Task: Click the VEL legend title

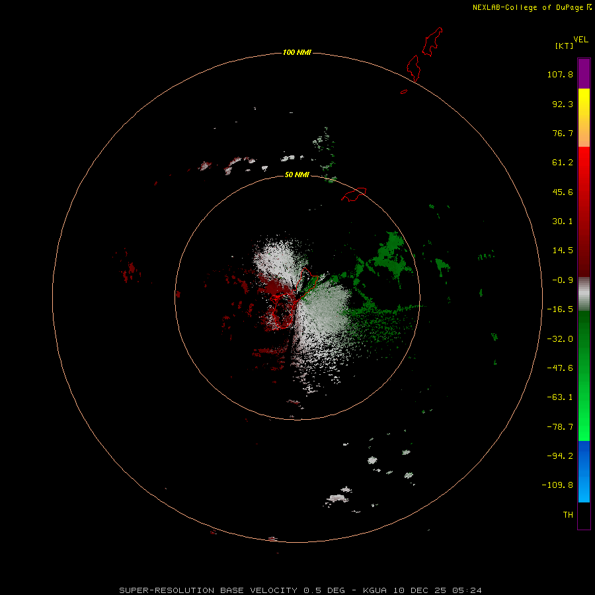Action: click(x=580, y=40)
